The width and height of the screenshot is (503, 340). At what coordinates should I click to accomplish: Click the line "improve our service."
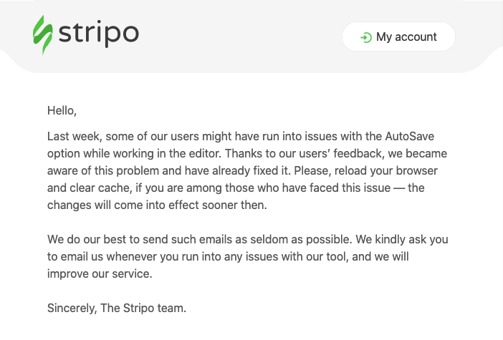[100, 274]
